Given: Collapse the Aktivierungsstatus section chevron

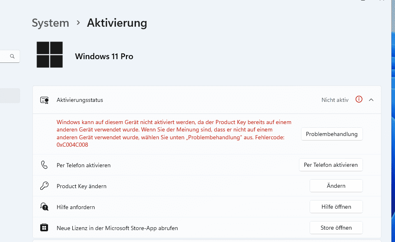Looking at the screenshot, I should click(x=371, y=100).
